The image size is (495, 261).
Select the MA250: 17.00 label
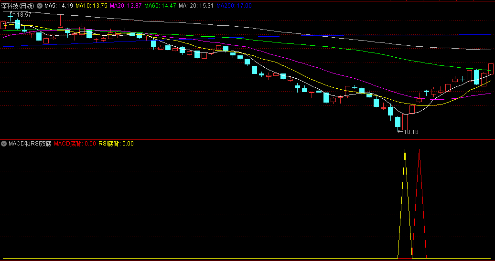click(234, 5)
